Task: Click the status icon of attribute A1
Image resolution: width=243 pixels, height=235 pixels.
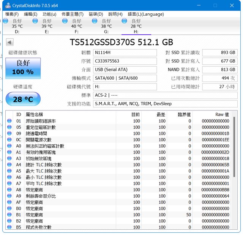Action: 9,152
